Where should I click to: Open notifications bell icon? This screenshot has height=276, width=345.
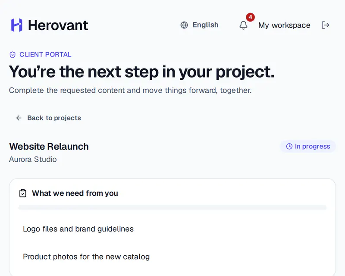(243, 25)
